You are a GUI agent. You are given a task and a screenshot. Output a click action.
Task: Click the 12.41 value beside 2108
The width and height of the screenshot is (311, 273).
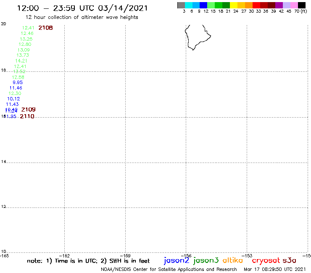click(x=28, y=28)
